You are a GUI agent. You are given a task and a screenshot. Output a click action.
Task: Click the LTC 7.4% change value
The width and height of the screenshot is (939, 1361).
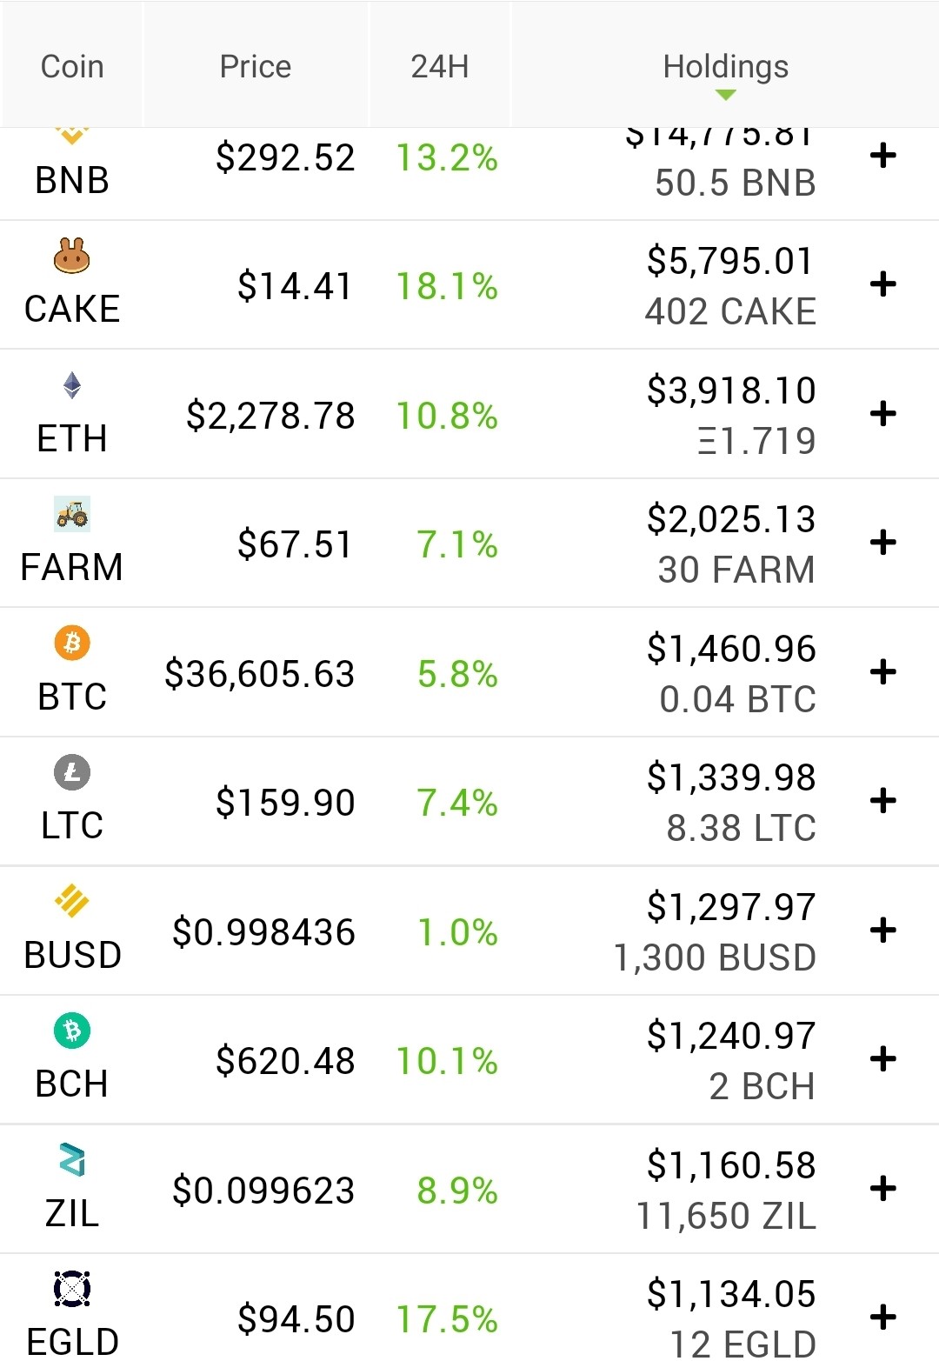pos(457,803)
